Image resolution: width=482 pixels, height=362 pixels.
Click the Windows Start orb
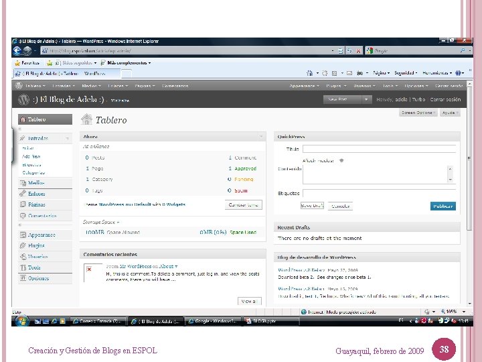21,321
